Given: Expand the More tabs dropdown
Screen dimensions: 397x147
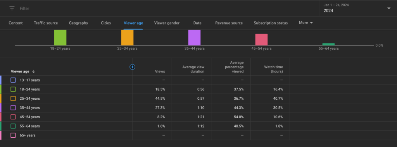Looking at the screenshot, I should (x=306, y=22).
